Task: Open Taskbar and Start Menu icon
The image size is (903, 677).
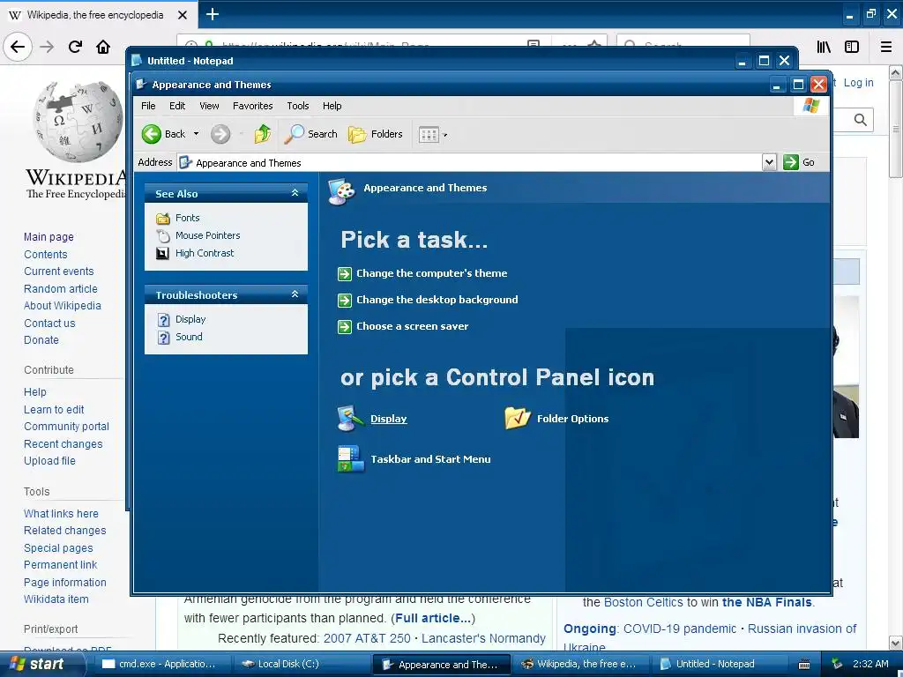Action: coord(350,458)
